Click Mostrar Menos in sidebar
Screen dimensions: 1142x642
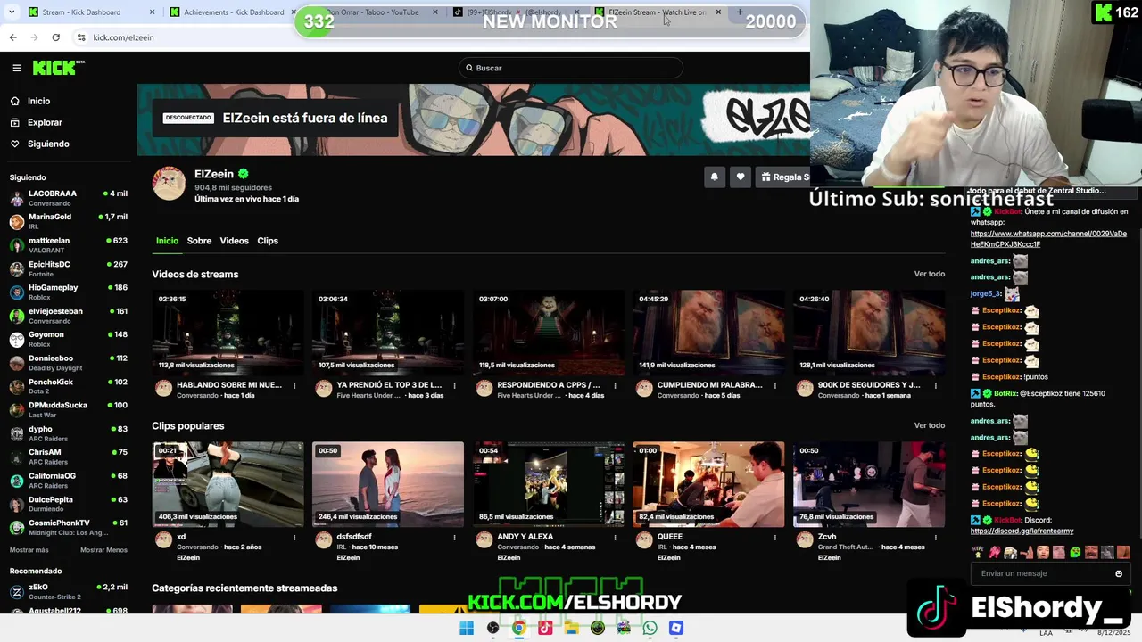(103, 550)
